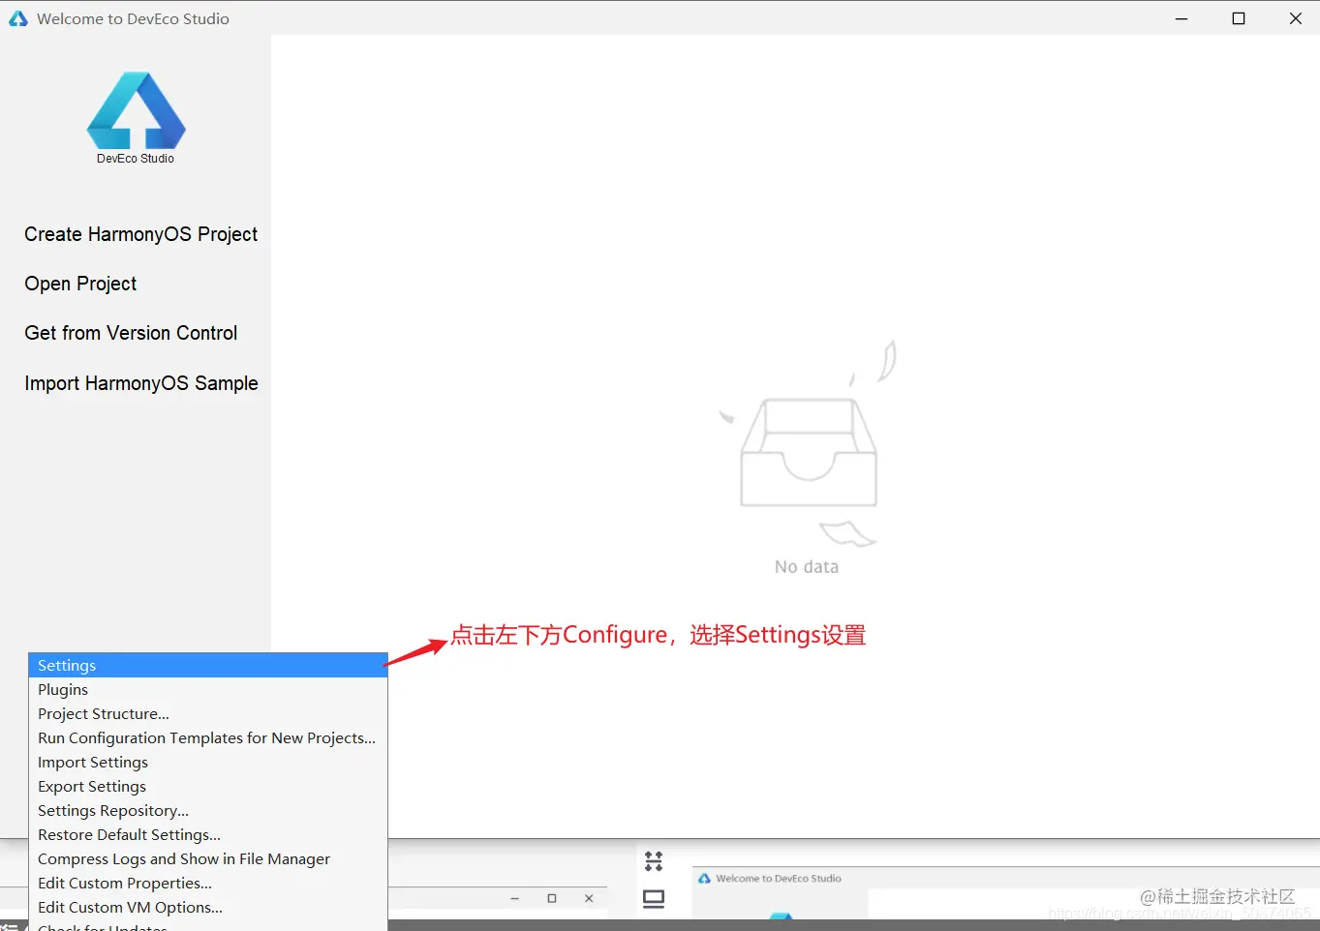
Task: Choose Restore Default Settings...
Action: point(208,835)
